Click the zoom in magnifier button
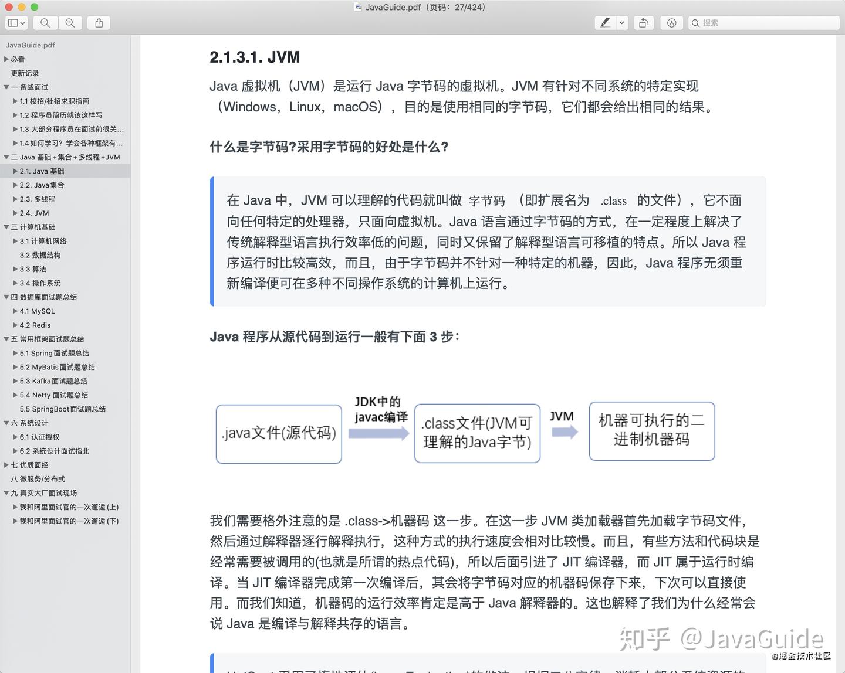The width and height of the screenshot is (845, 673). 70,23
